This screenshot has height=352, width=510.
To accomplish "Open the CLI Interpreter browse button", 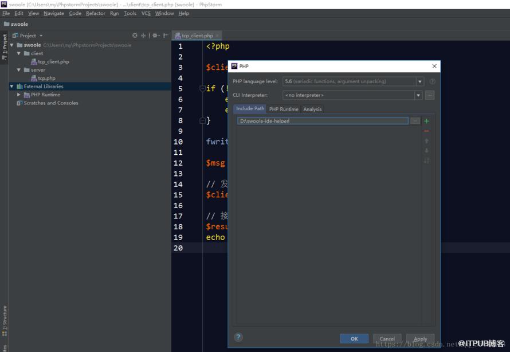I will point(430,95).
